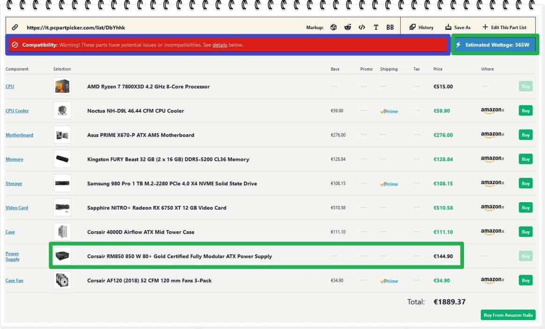Select the BBCode markup option
545x329 pixels.
[390, 28]
